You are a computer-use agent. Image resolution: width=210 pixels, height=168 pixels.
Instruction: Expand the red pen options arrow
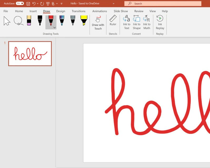[x=55, y=27]
